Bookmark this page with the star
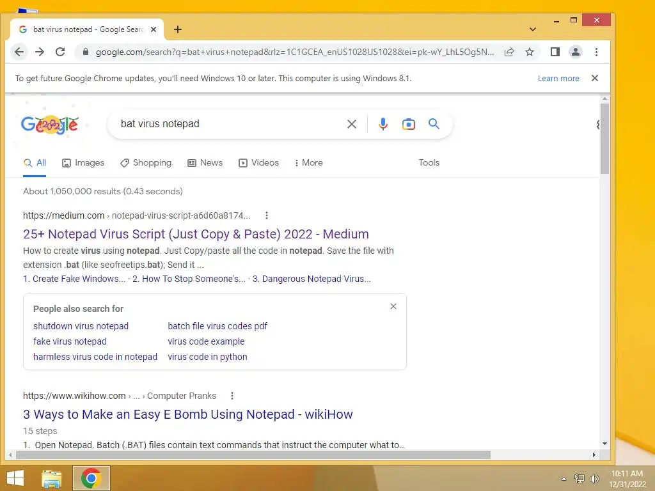 coord(530,52)
